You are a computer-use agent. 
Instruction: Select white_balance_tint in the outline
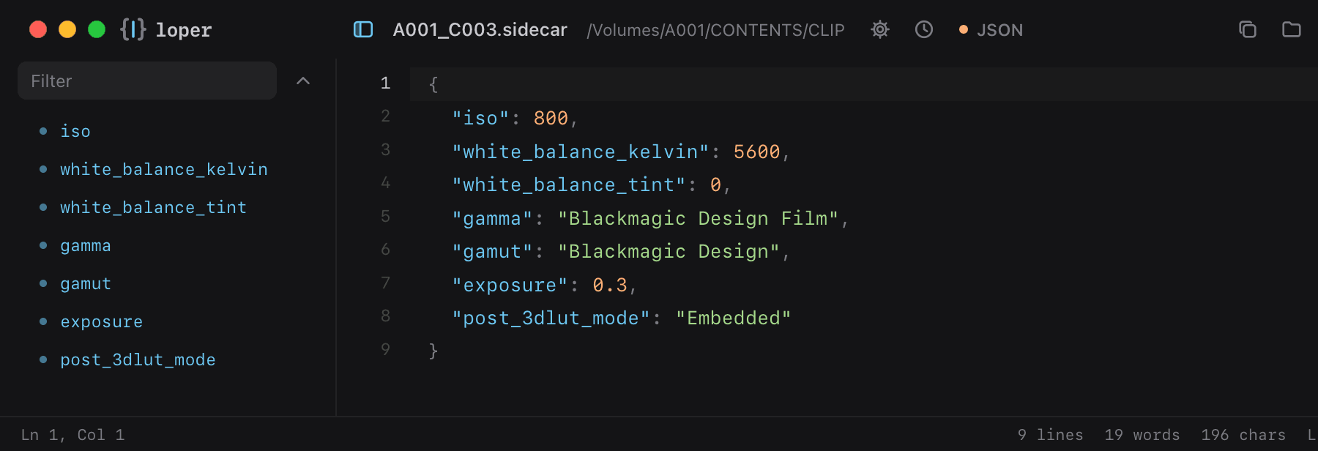pos(153,207)
